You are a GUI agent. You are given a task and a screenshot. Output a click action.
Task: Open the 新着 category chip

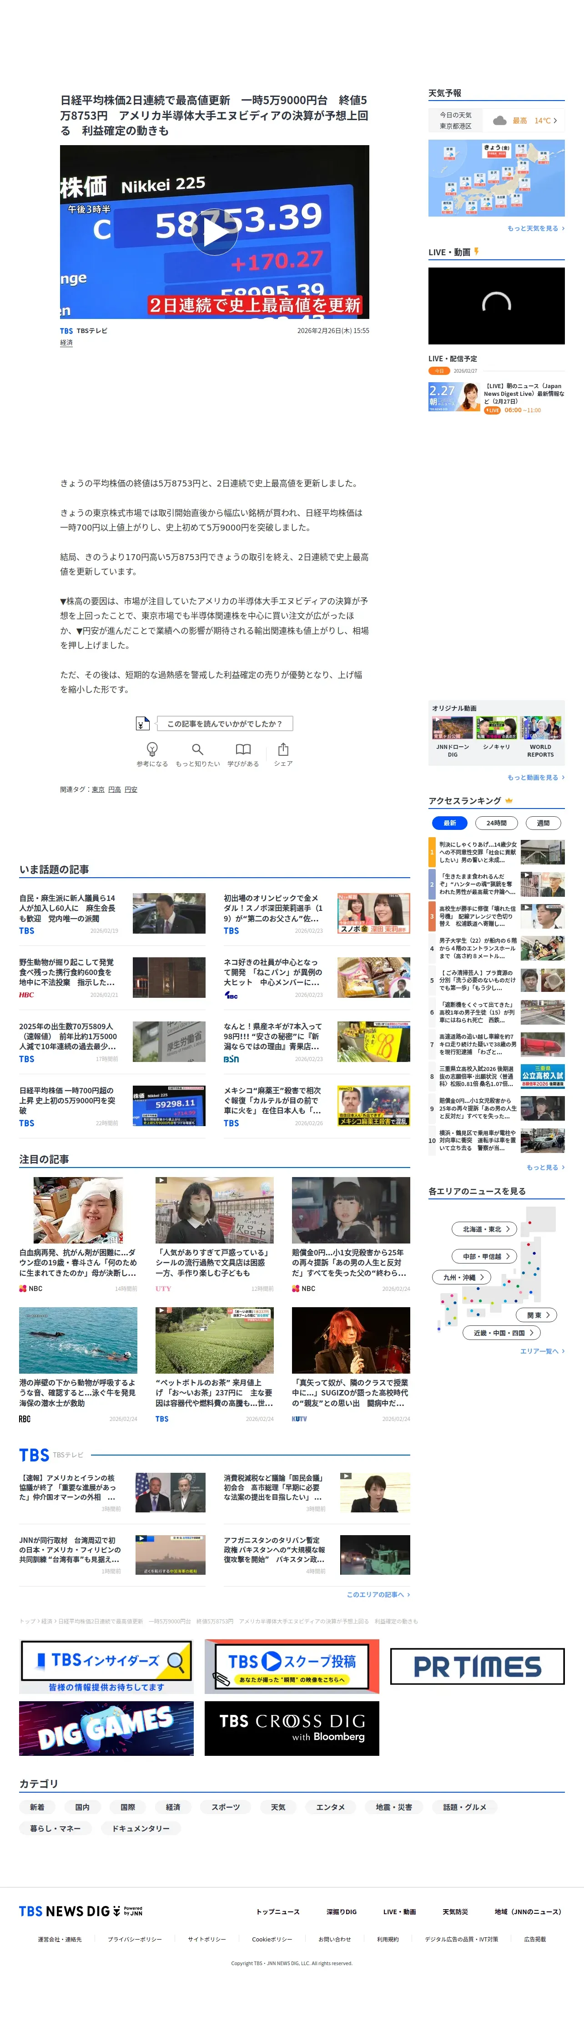(x=37, y=1807)
